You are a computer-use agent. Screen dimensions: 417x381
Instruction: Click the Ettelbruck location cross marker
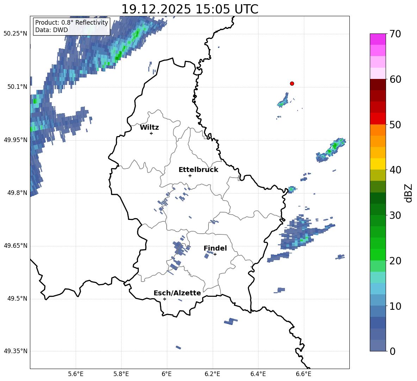point(190,176)
